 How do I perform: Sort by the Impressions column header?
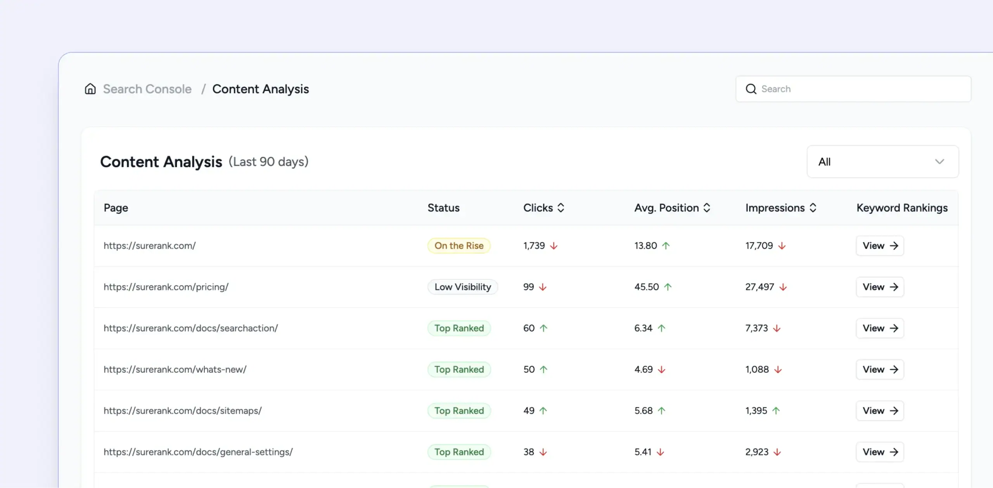click(781, 208)
